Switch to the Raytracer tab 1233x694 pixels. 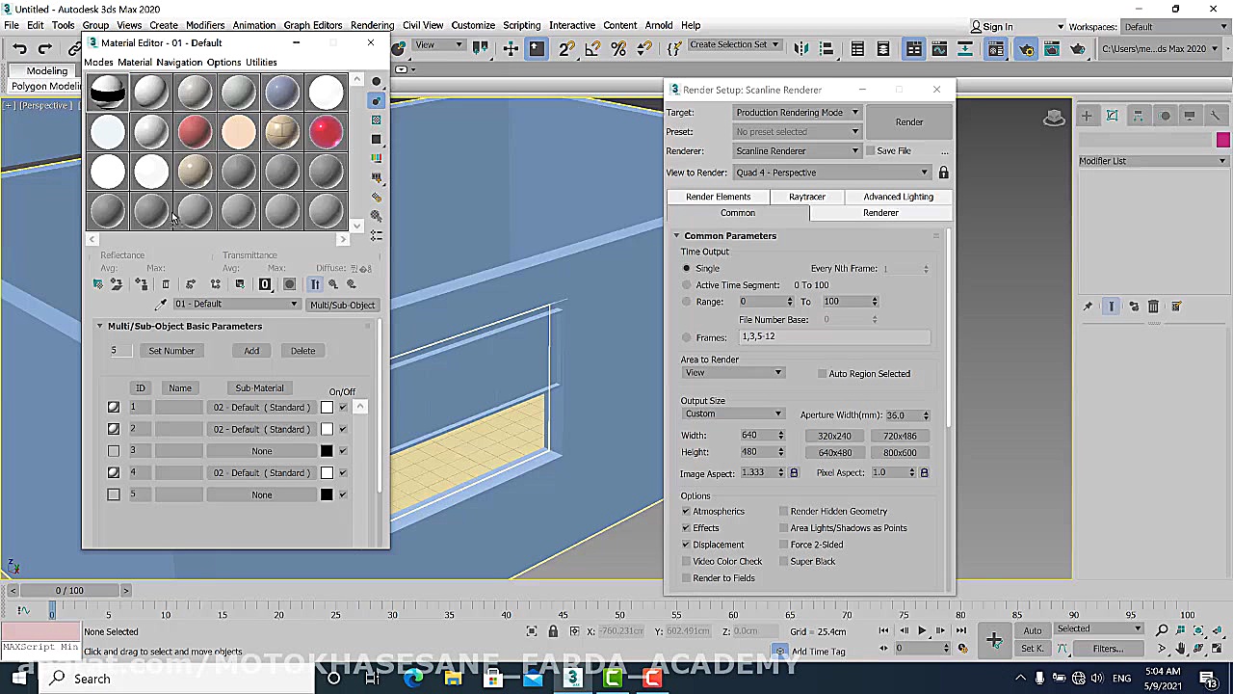[x=806, y=197]
